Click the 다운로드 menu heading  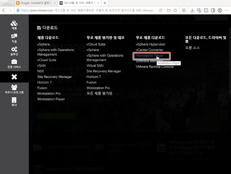tap(47, 28)
